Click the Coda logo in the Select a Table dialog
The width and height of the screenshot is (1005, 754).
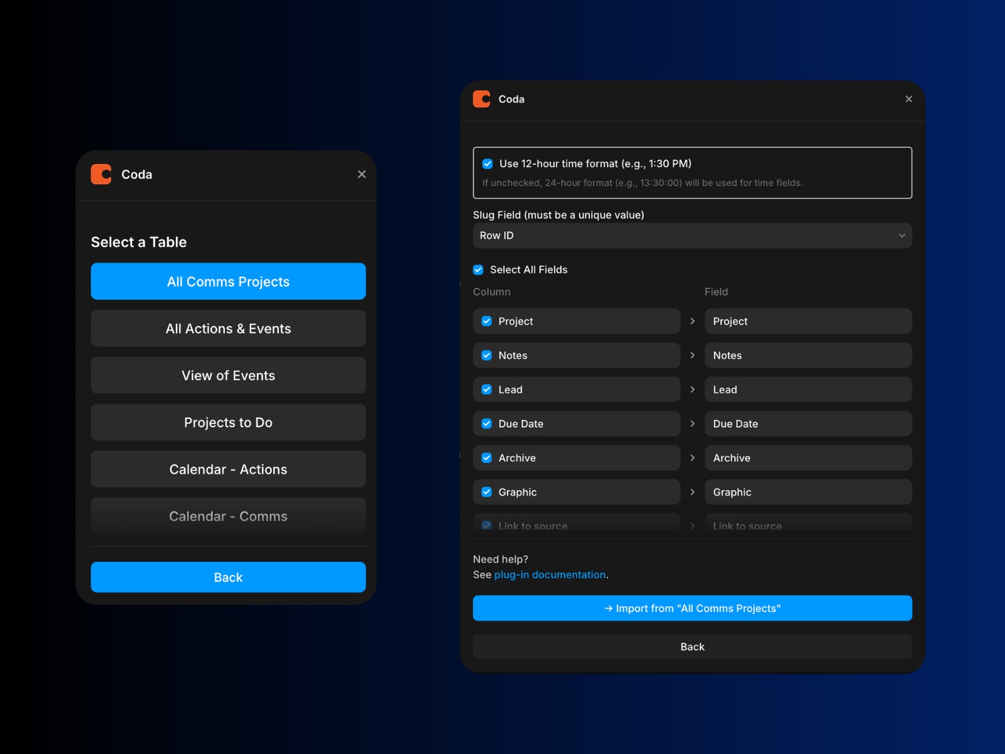100,175
